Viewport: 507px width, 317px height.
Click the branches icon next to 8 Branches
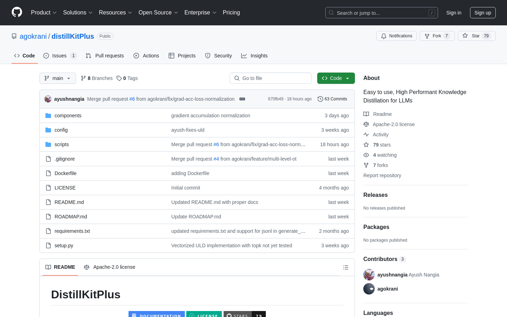pyautogui.click(x=83, y=78)
